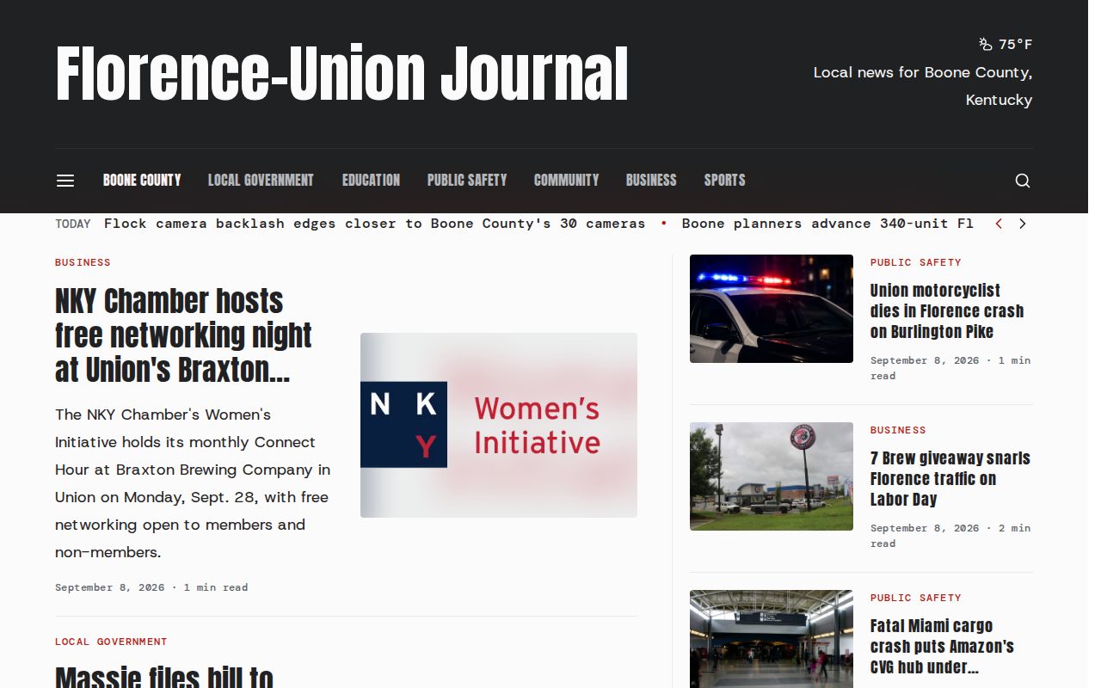Image resolution: width=1101 pixels, height=688 pixels.
Task: Open Education nav section
Action: 371,181
